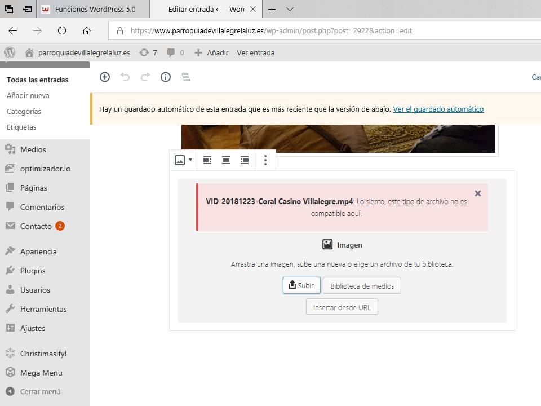Image resolution: width=541 pixels, height=406 pixels.
Task: Open the tab previews chevron
Action: 290,10
